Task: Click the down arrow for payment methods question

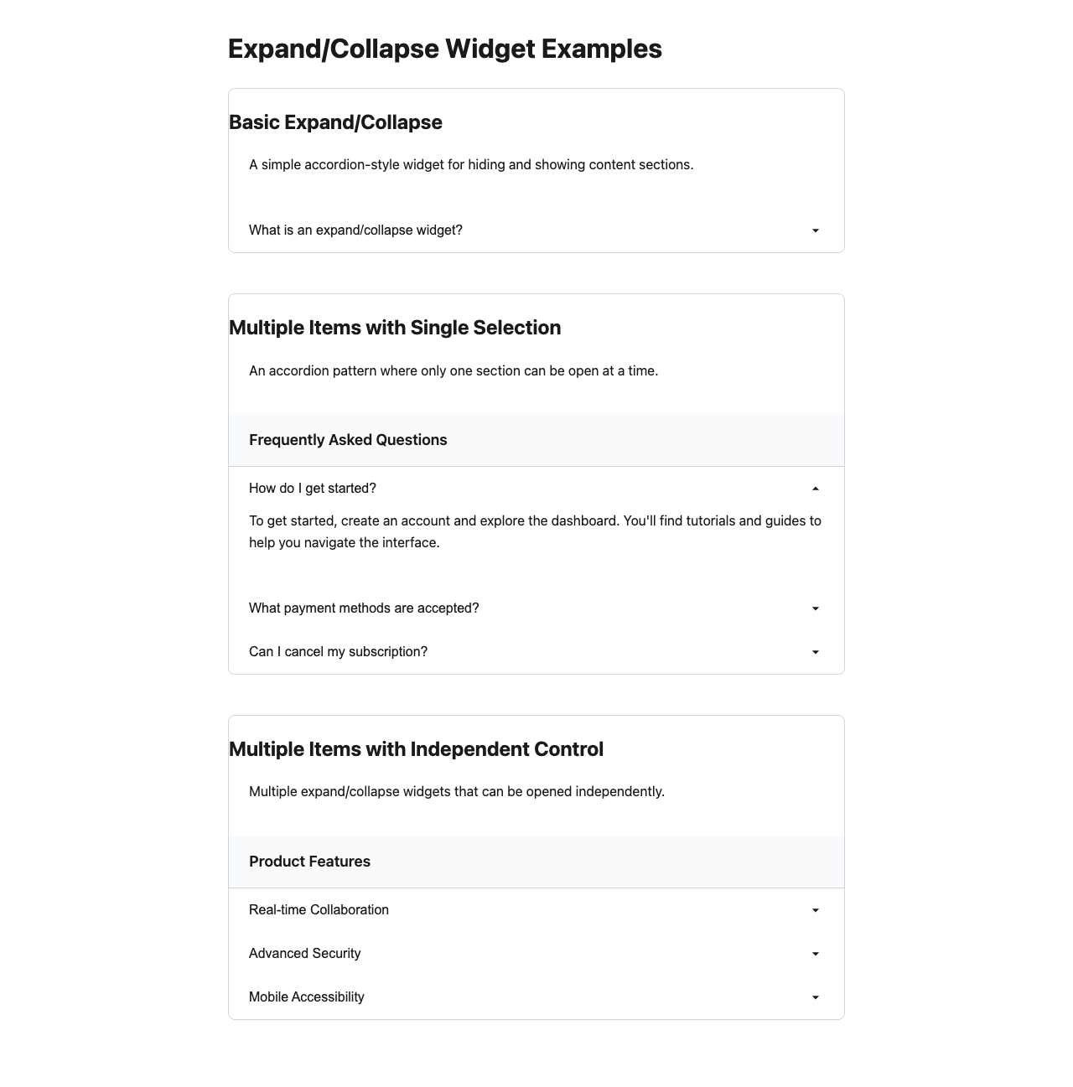Action: (816, 608)
